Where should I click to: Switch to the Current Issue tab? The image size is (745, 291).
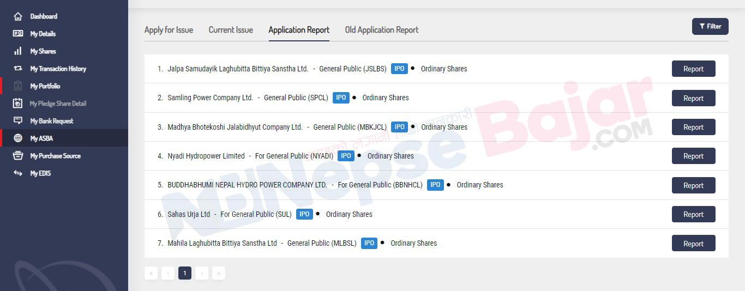tap(231, 30)
